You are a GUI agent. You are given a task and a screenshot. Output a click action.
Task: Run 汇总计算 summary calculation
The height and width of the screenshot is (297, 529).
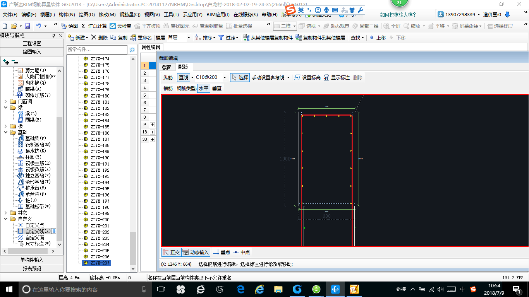coord(94,26)
